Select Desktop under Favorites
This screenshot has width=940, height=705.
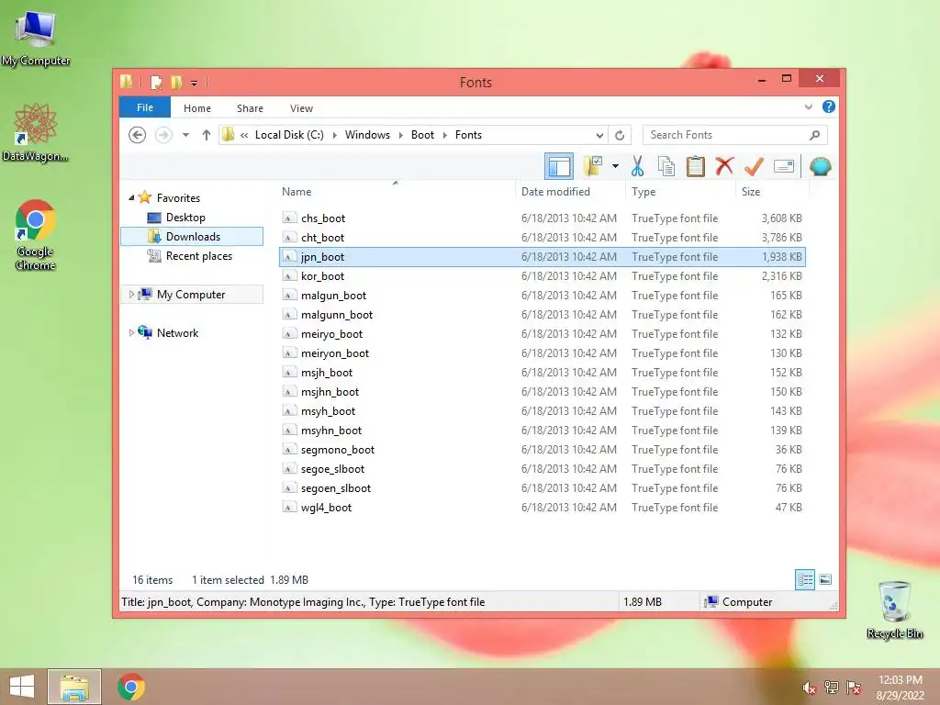coord(185,217)
